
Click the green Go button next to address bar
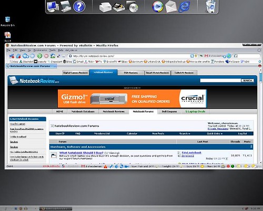click(x=229, y=56)
